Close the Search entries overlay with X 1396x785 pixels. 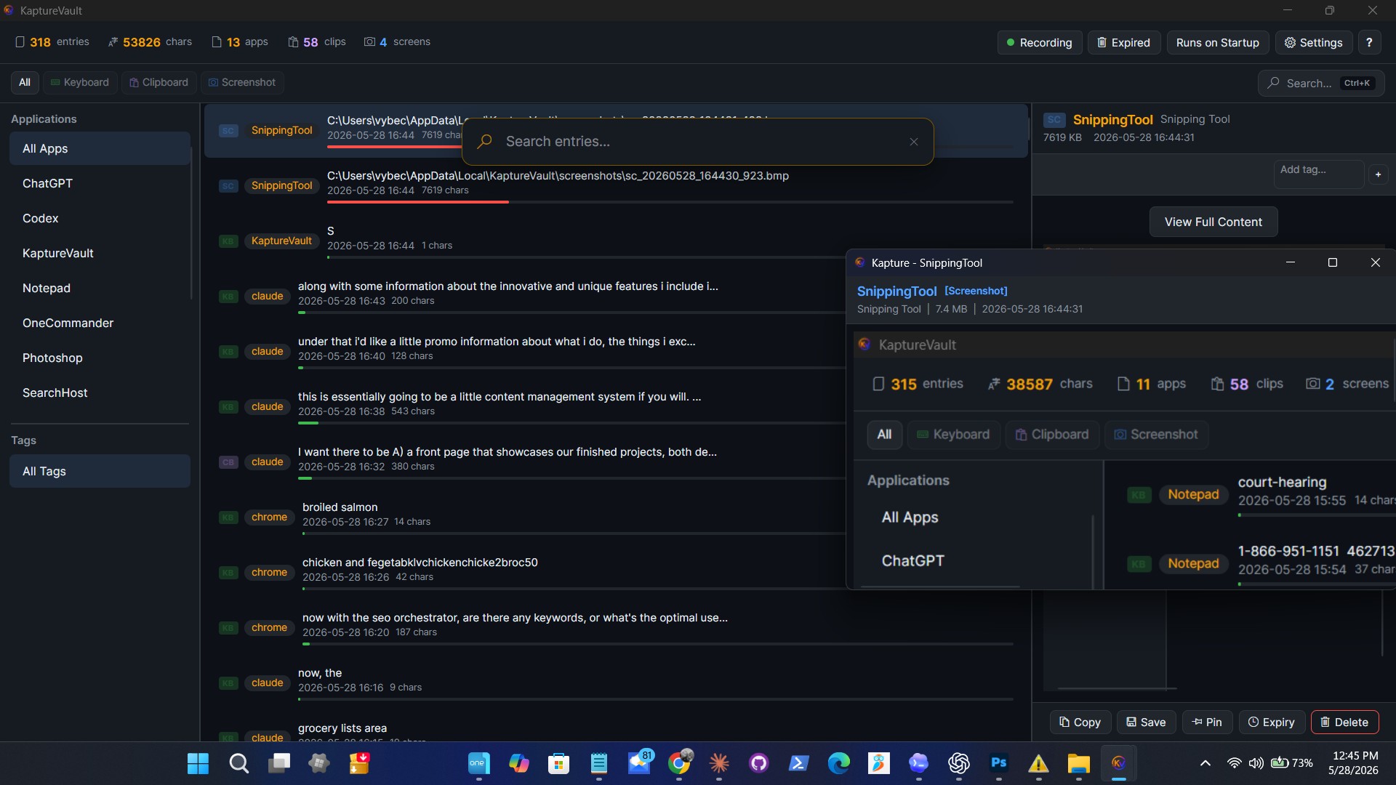point(914,142)
